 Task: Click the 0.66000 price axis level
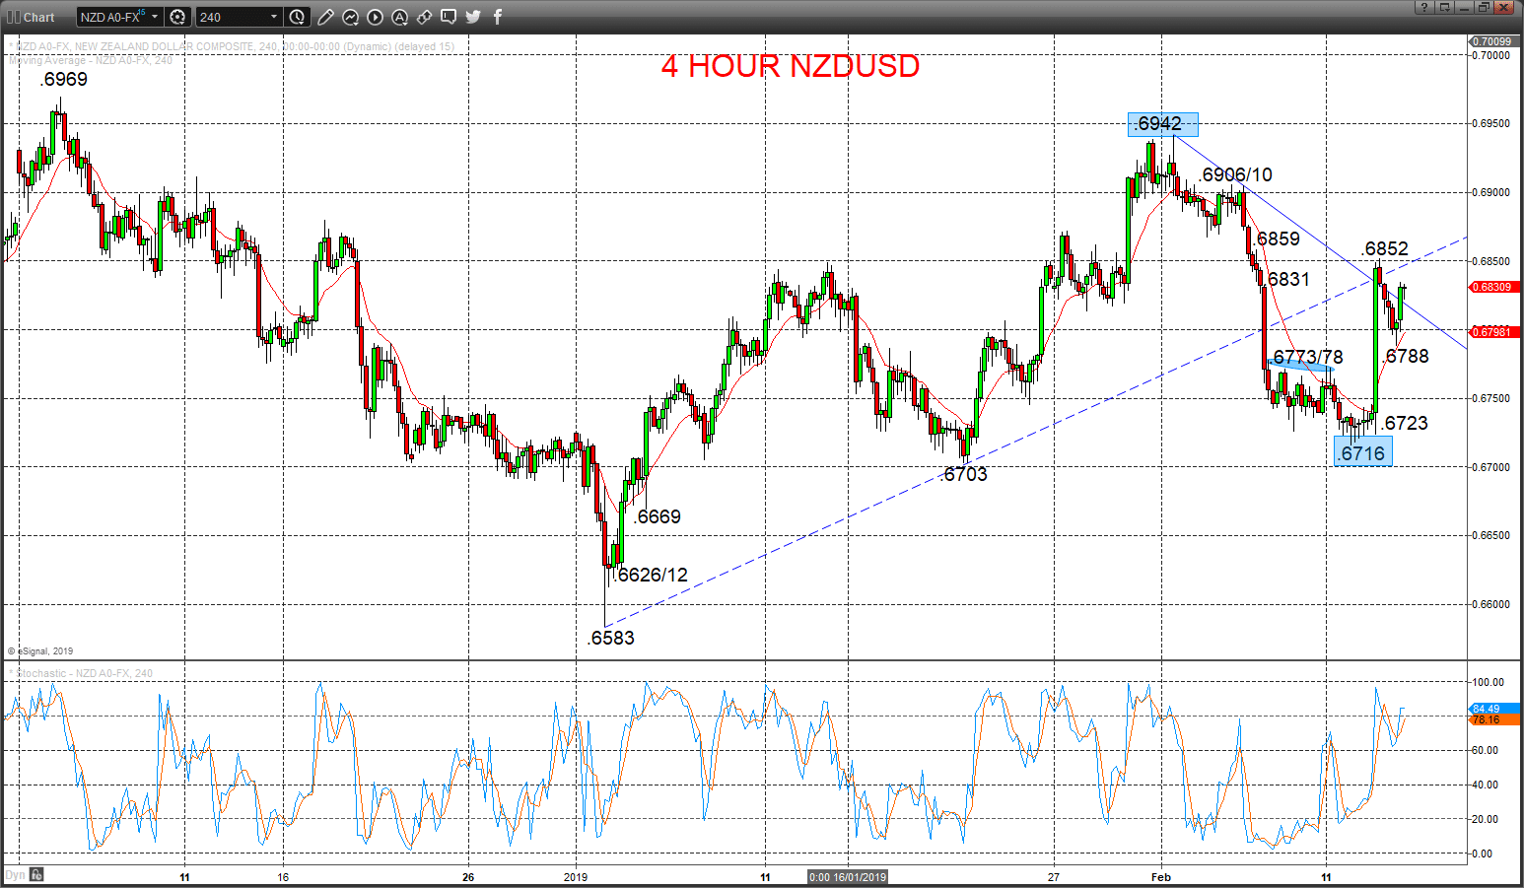(x=1491, y=604)
